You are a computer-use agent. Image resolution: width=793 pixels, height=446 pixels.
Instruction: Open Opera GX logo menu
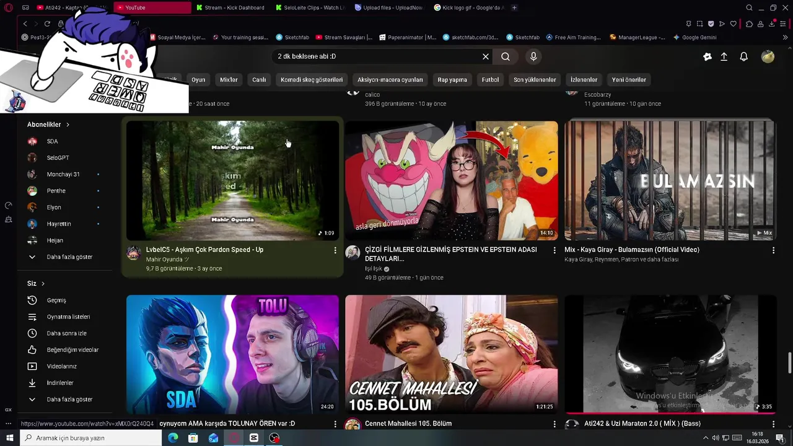(x=9, y=7)
